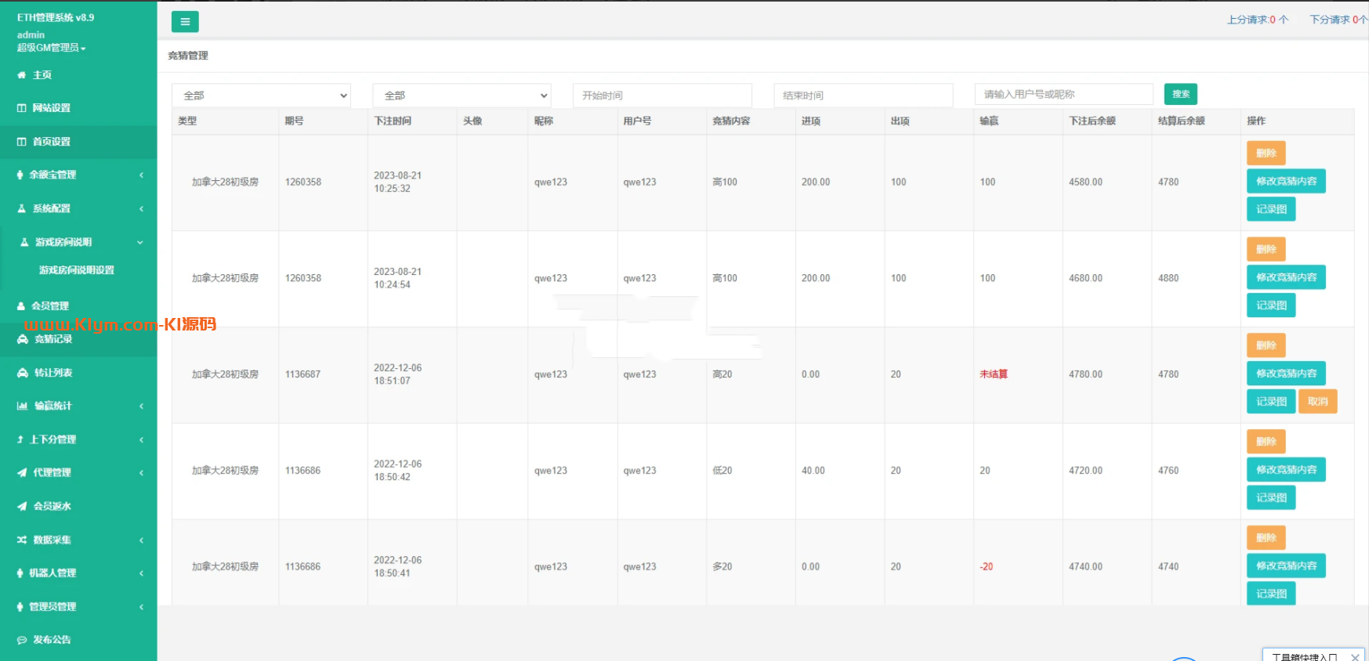Open the 上分请求 link in the header
The image size is (1369, 661).
point(1258,20)
